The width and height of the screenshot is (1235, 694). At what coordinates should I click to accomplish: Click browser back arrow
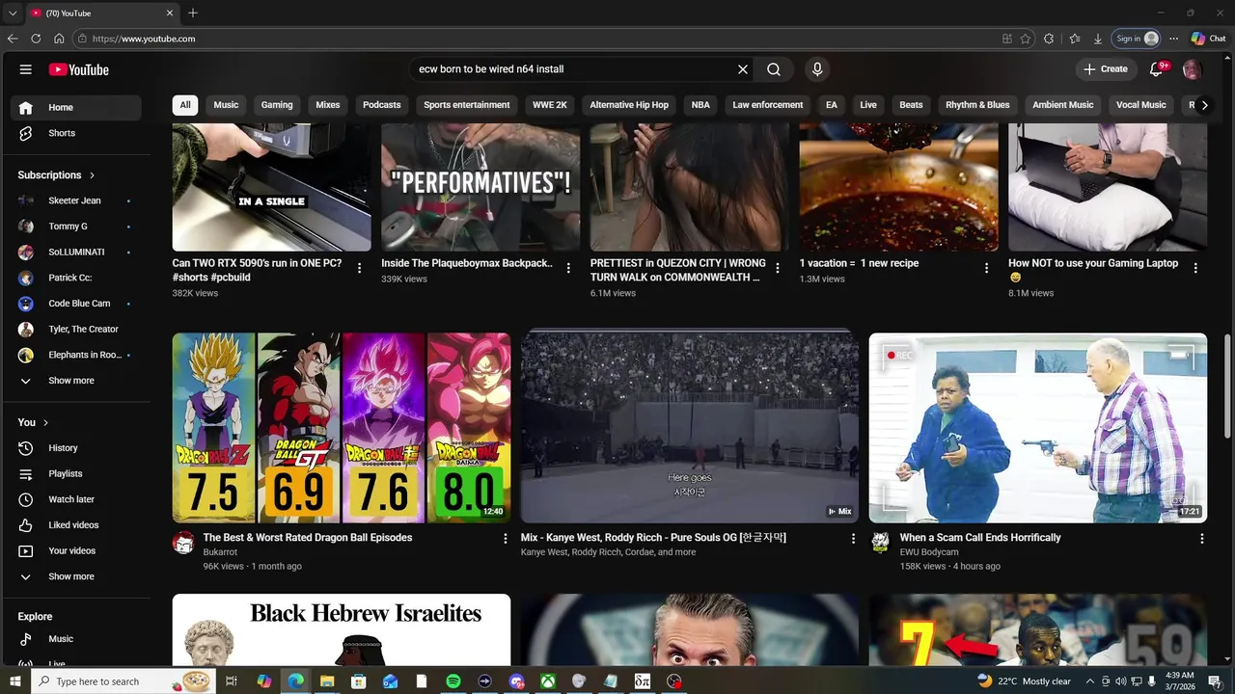pyautogui.click(x=13, y=39)
